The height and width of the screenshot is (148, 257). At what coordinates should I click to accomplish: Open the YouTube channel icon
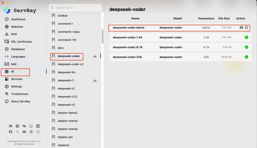click(24, 132)
